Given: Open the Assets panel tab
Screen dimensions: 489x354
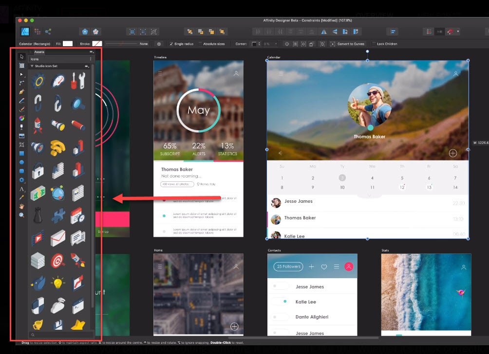Looking at the screenshot, I should point(39,52).
